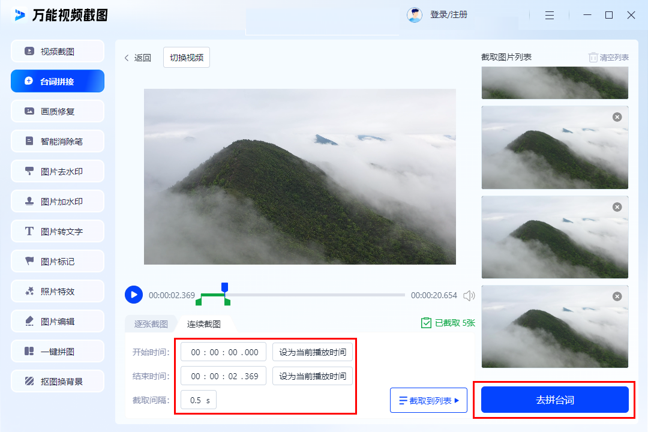Open the 视频截图 tool in sidebar
Viewport: 648px width, 432px height.
57,51
